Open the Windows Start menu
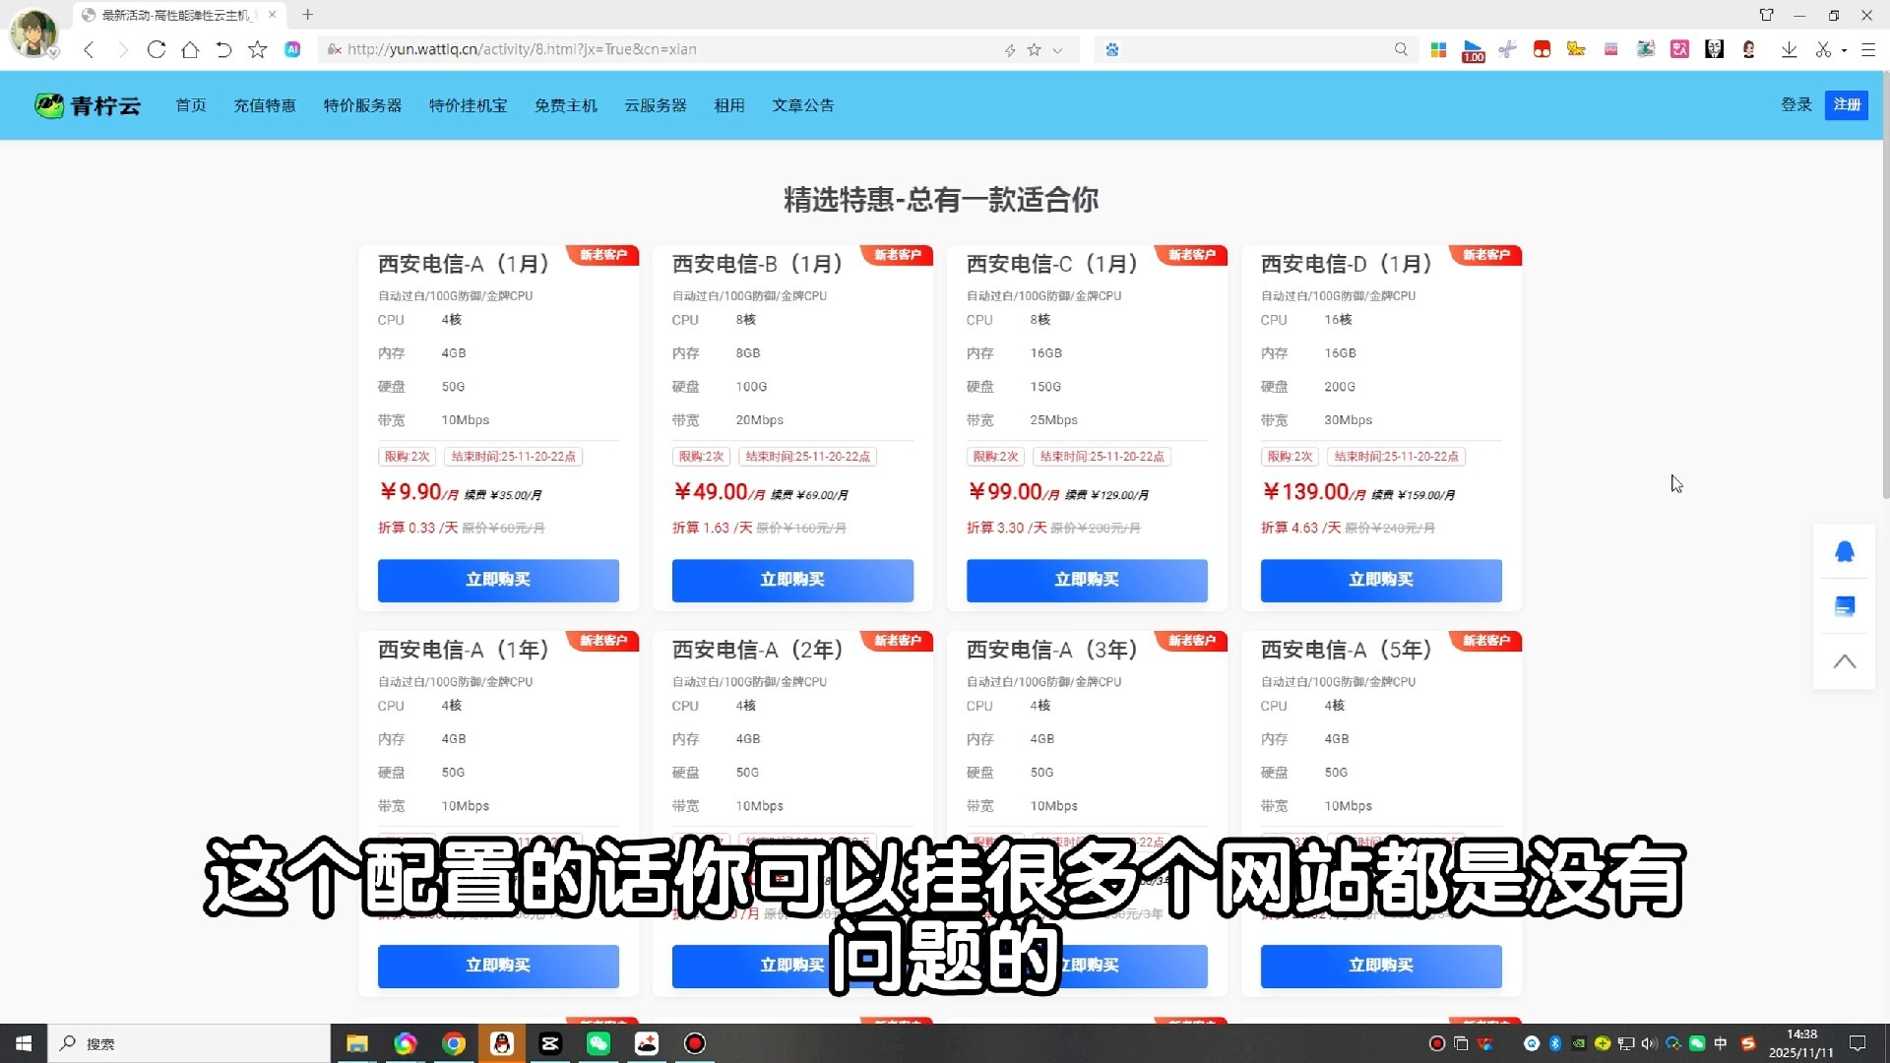 [x=24, y=1043]
